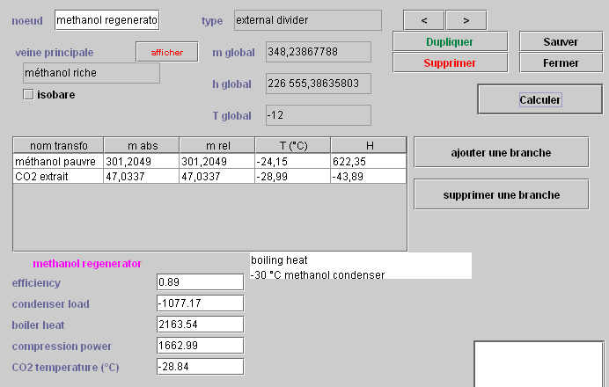This screenshot has width=609, height=387.
Task: Click the previous node '<' button
Action: [424, 20]
